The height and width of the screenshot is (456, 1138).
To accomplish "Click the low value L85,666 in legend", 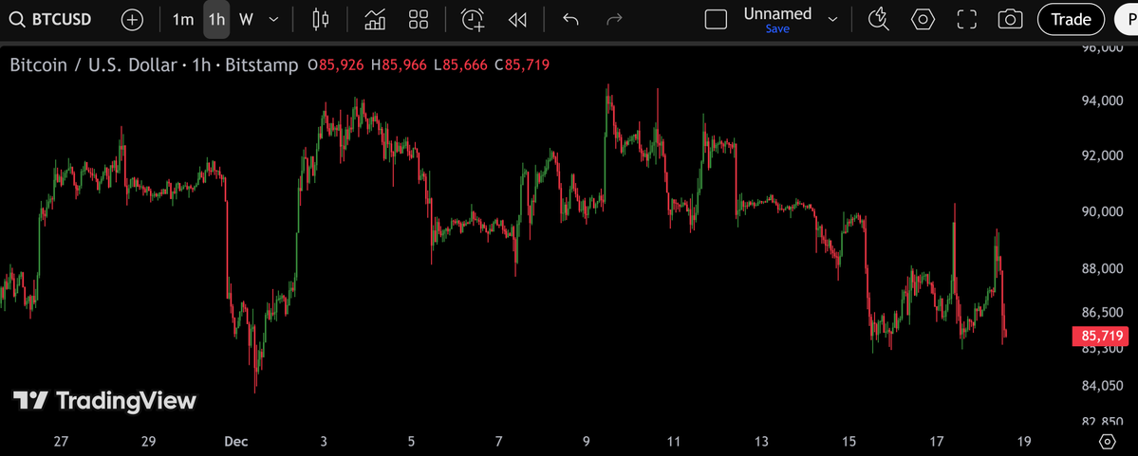I will click(460, 65).
